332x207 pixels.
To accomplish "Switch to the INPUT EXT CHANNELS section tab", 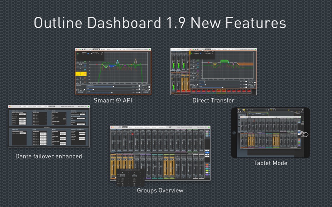I will (x=123, y=153).
